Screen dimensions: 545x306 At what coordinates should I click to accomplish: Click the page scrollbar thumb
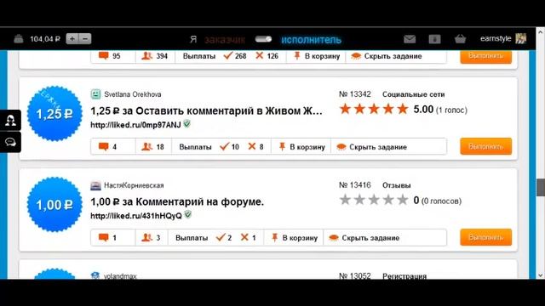(541, 188)
